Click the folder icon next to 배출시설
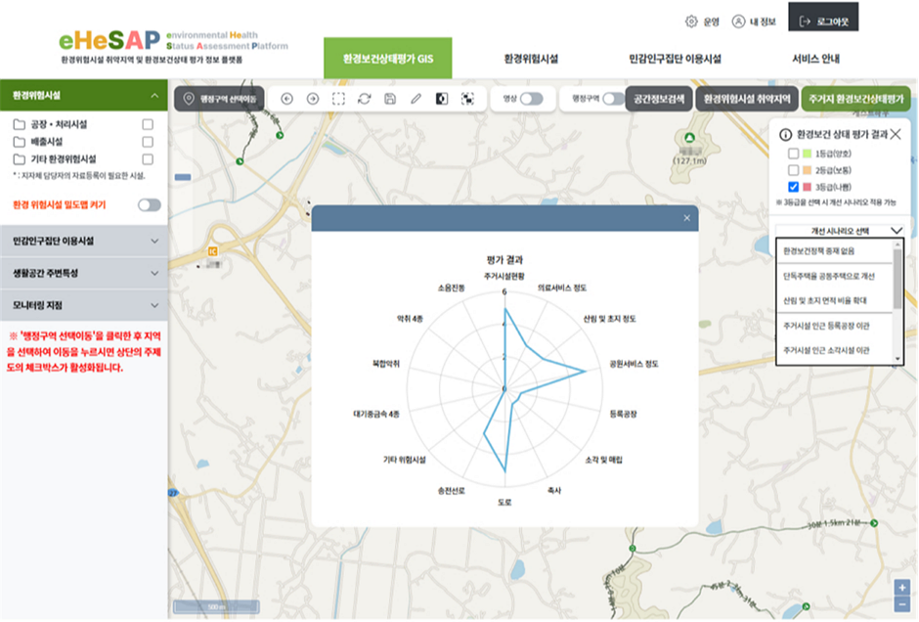The height and width of the screenshot is (622, 919). [20, 142]
